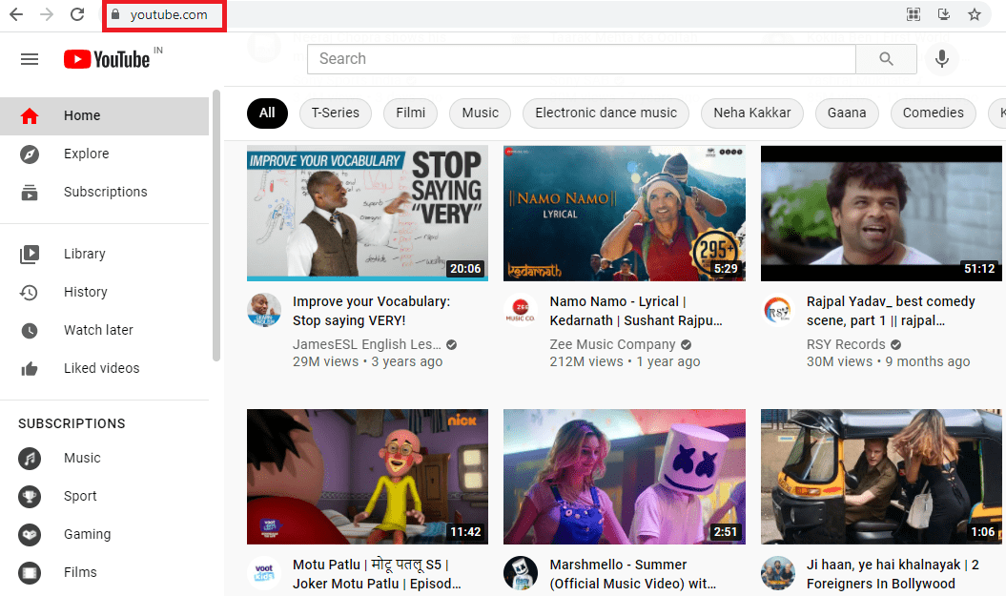The height and width of the screenshot is (596, 1006).
Task: Open the Subscriptions label in sidebar
Action: tap(105, 192)
